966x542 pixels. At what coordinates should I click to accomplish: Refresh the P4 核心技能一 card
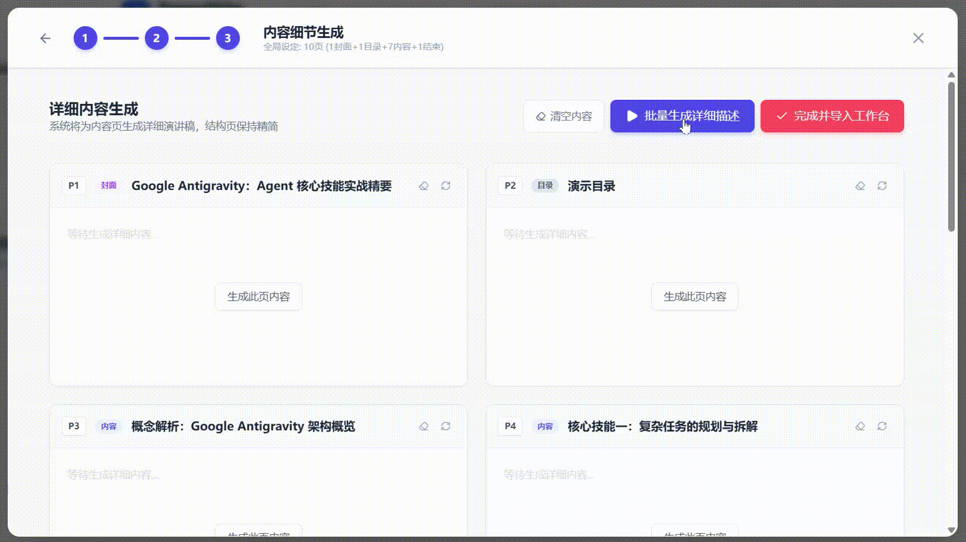click(882, 426)
